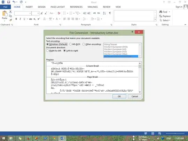The width and height of the screenshot is (188, 141).
Task: Click the status bar zoom slider
Action: (175, 133)
